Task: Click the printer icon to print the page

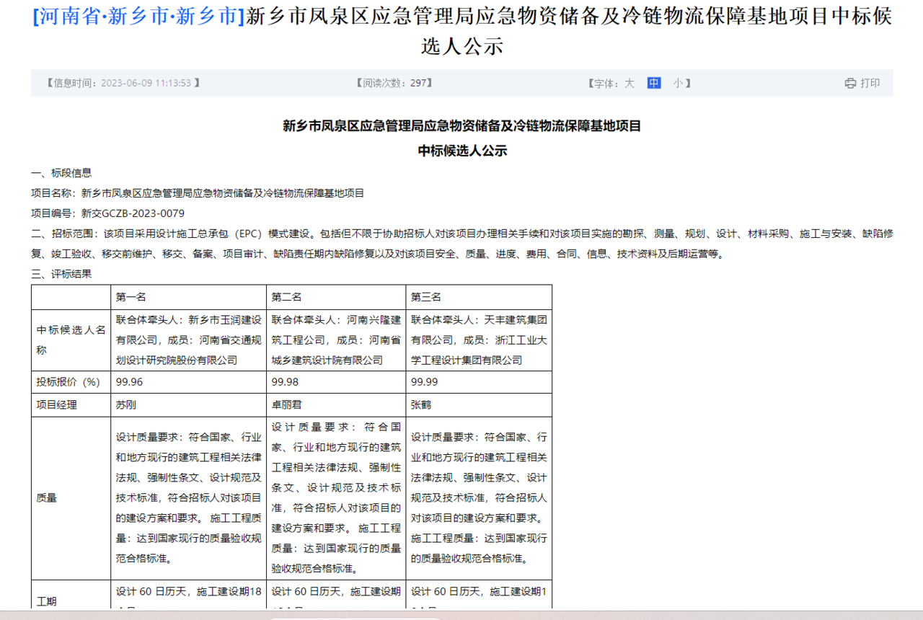Action: tap(851, 82)
